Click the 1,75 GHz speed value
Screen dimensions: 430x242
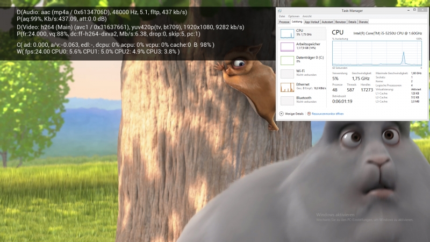[361, 79]
